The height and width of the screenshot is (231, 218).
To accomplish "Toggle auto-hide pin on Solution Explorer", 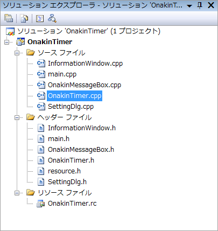I will (x=200, y=5).
